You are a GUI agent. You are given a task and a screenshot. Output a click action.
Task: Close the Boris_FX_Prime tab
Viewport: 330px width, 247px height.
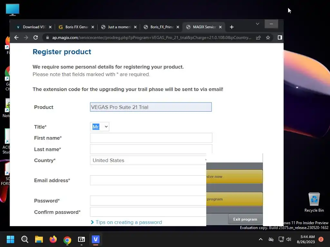pos(178,27)
